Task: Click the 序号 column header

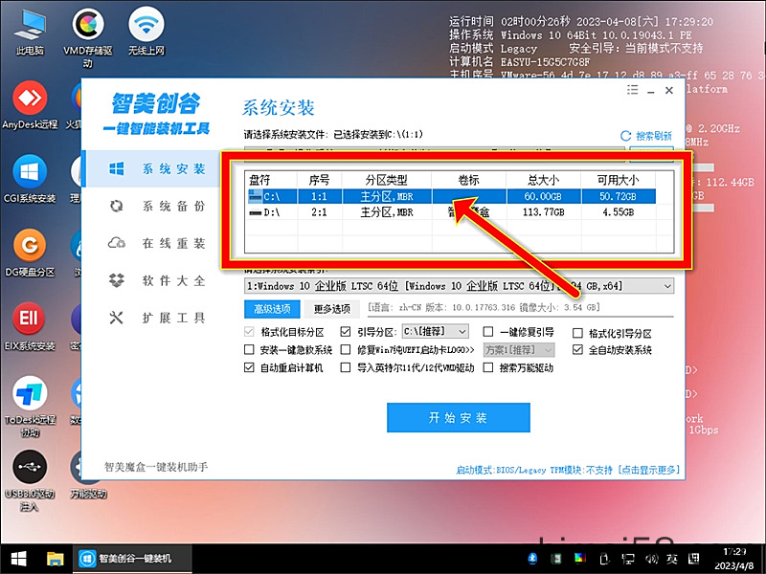Action: tap(320, 180)
